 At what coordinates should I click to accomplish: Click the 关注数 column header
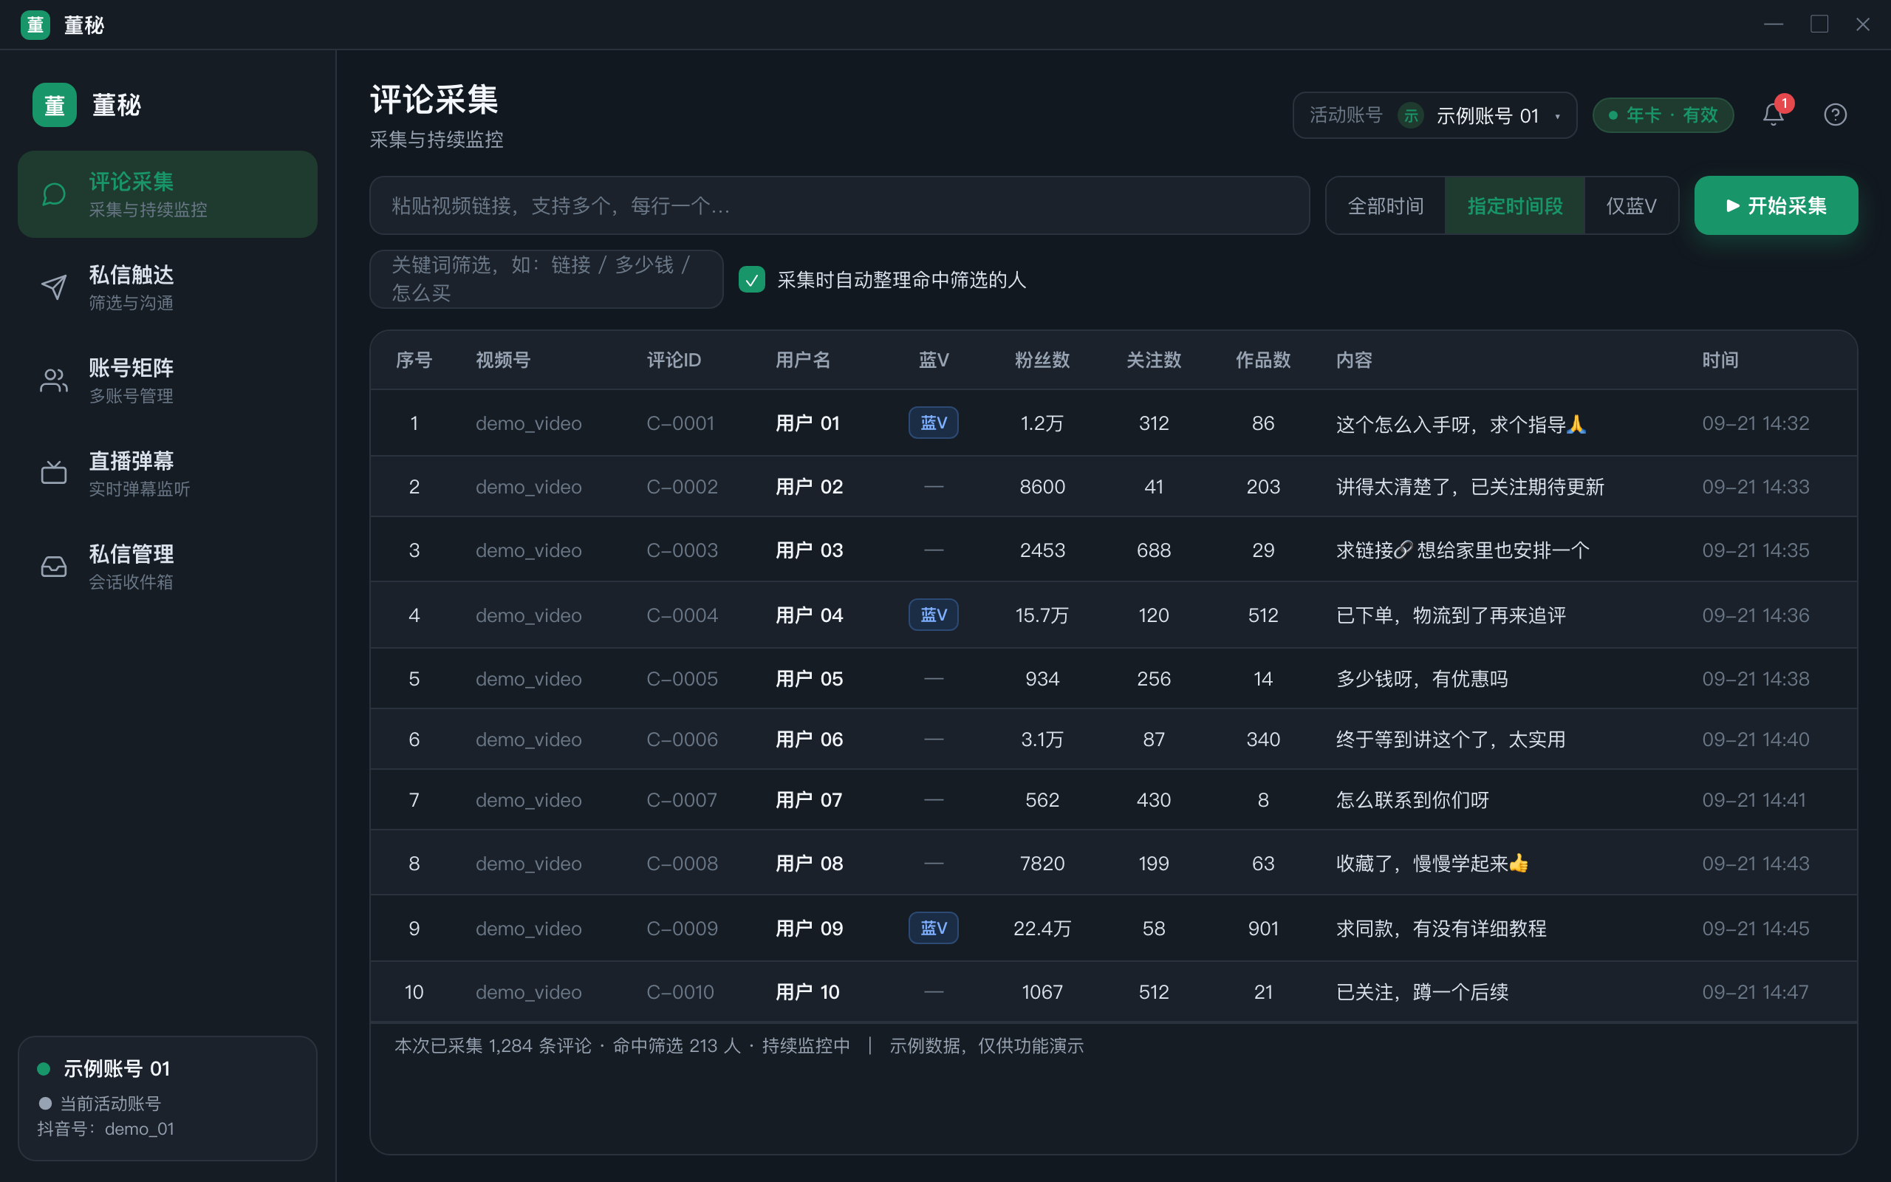[1153, 361]
